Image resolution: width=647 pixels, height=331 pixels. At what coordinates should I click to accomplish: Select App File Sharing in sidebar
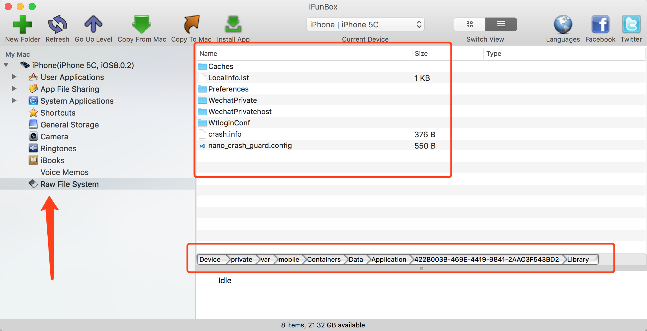(70, 89)
